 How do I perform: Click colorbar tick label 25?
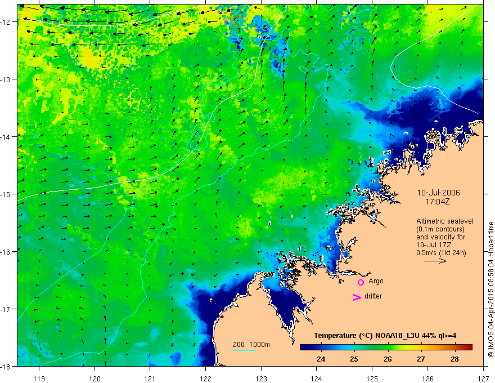pyautogui.click(x=354, y=359)
